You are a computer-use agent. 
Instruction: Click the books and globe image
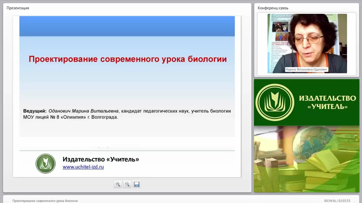click(307, 159)
